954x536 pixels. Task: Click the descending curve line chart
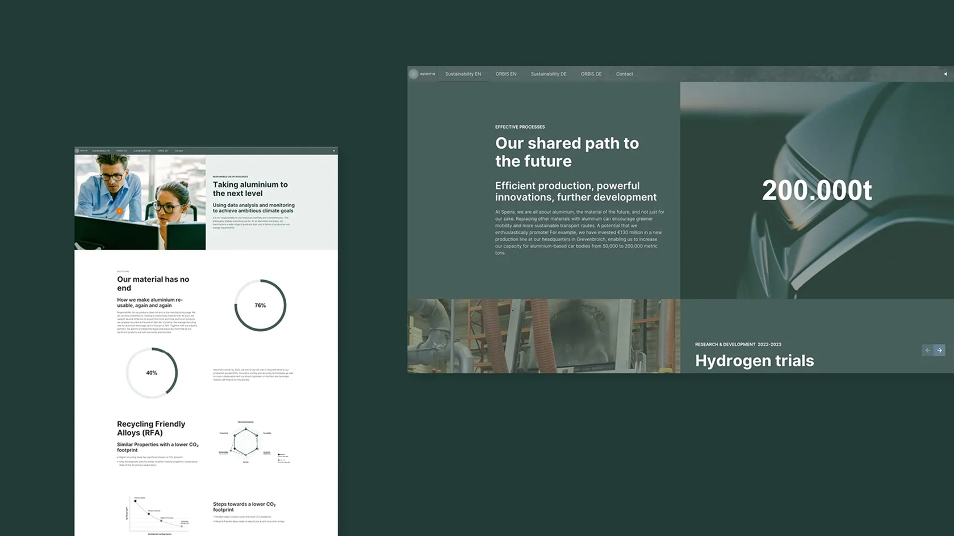[x=158, y=515]
